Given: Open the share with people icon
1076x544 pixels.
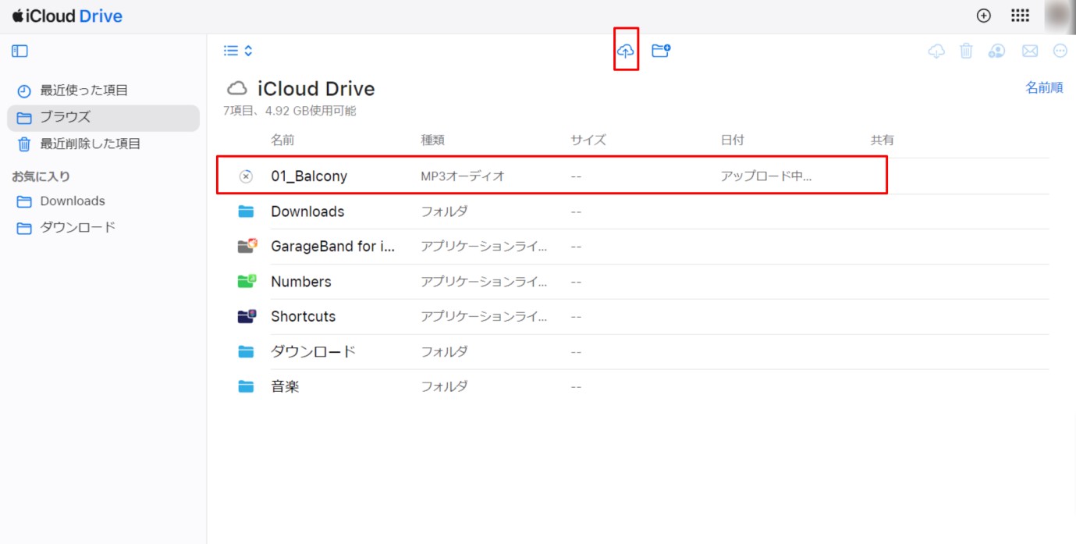Looking at the screenshot, I should (996, 51).
